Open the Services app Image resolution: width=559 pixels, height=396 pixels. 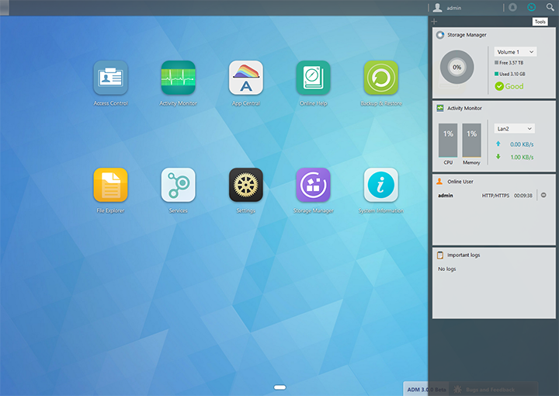click(x=178, y=185)
